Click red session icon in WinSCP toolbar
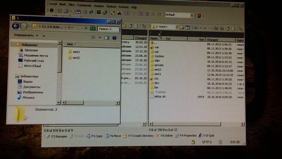Screen dimensions: 282x159 tap(199, 15)
